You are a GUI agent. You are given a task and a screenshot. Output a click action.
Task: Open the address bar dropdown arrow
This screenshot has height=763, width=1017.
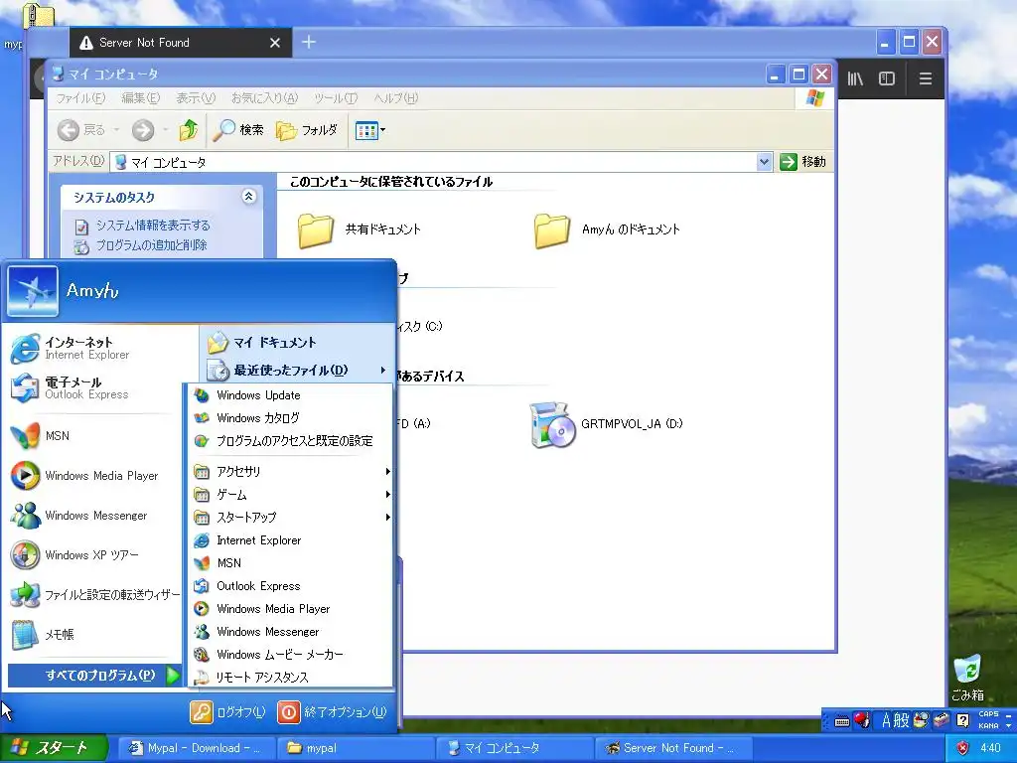coord(764,162)
